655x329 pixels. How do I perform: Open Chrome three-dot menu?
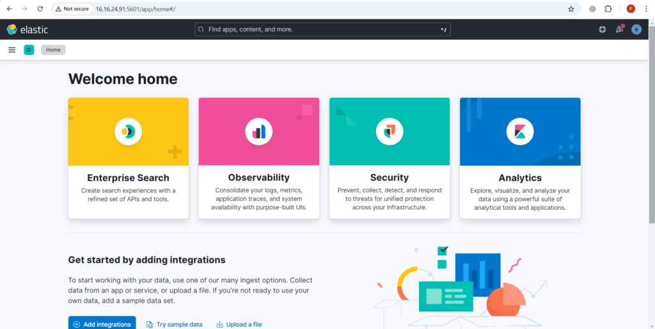pos(646,9)
